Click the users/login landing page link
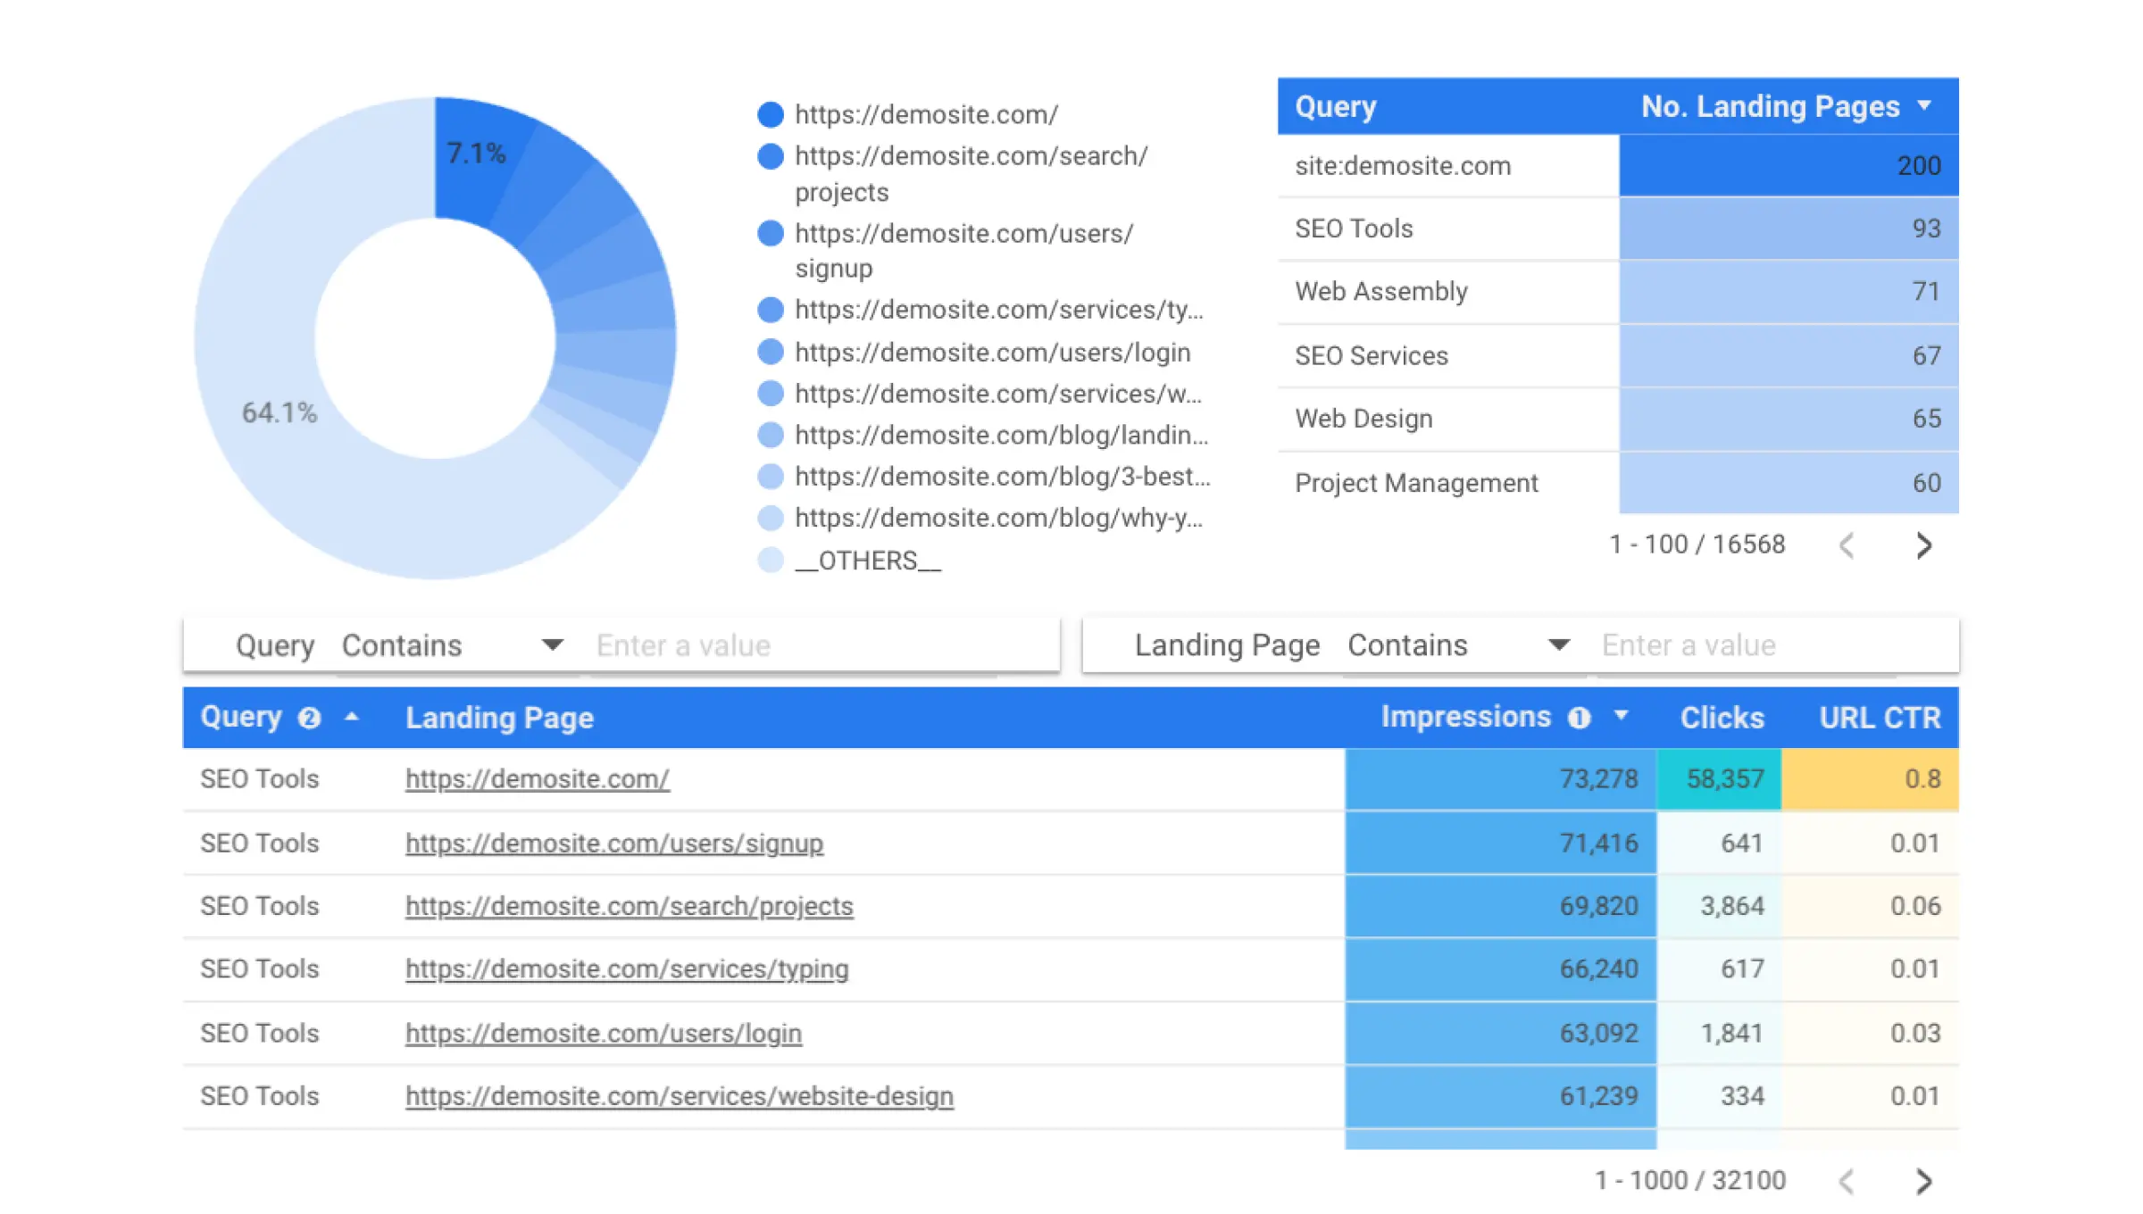The image size is (2143, 1214). pos(603,1033)
